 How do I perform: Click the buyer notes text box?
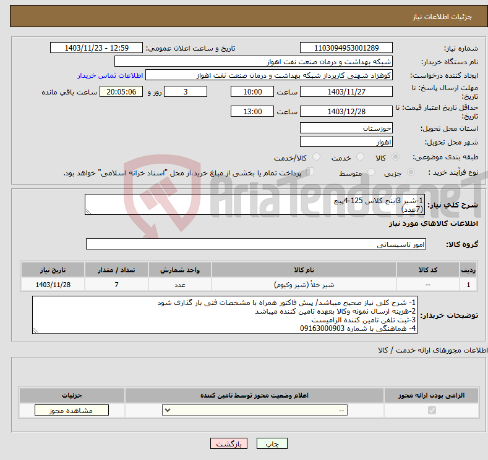(x=226, y=316)
